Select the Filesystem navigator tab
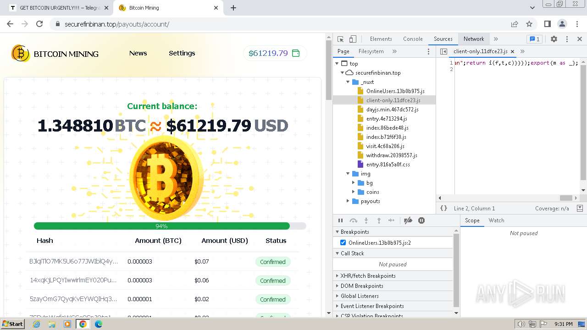The width and height of the screenshot is (587, 330). tap(371, 51)
